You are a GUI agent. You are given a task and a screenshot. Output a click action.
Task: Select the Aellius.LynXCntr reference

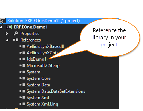[x=42, y=53]
